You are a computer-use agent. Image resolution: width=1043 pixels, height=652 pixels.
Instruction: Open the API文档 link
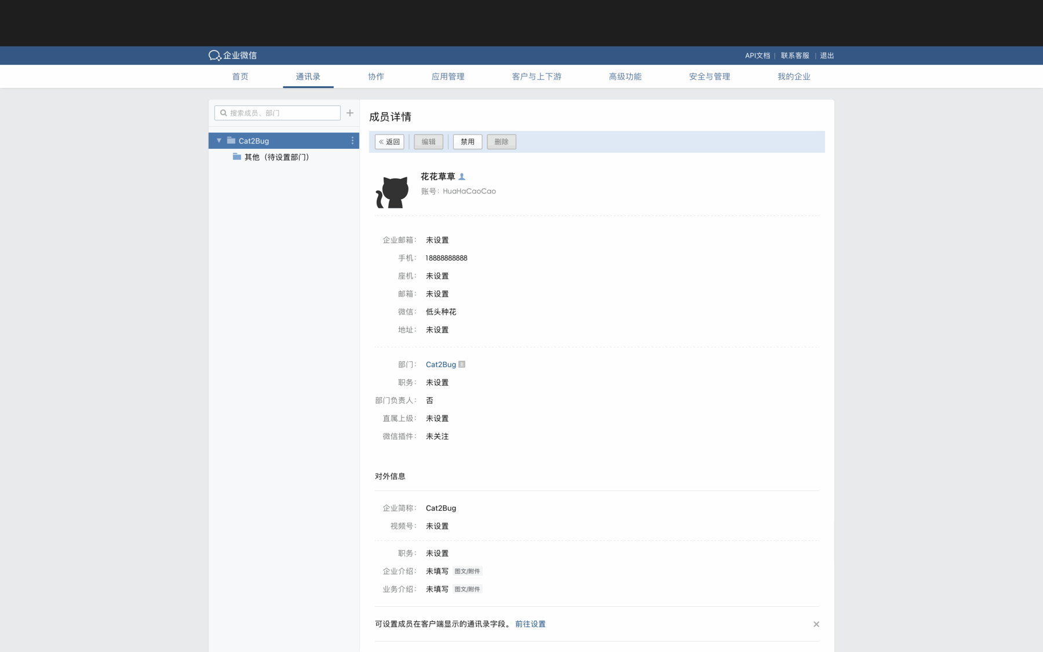tap(757, 56)
